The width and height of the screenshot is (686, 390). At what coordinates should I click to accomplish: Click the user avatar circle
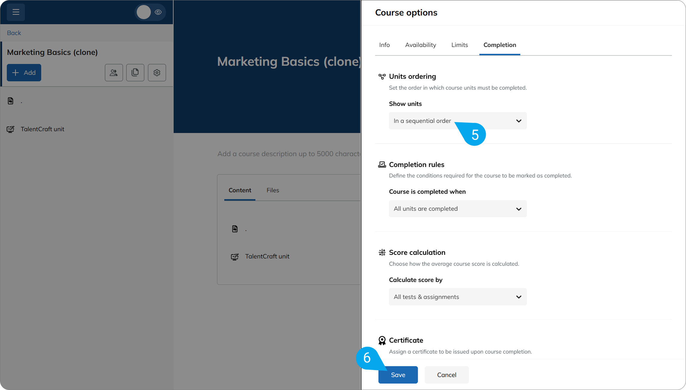click(144, 12)
